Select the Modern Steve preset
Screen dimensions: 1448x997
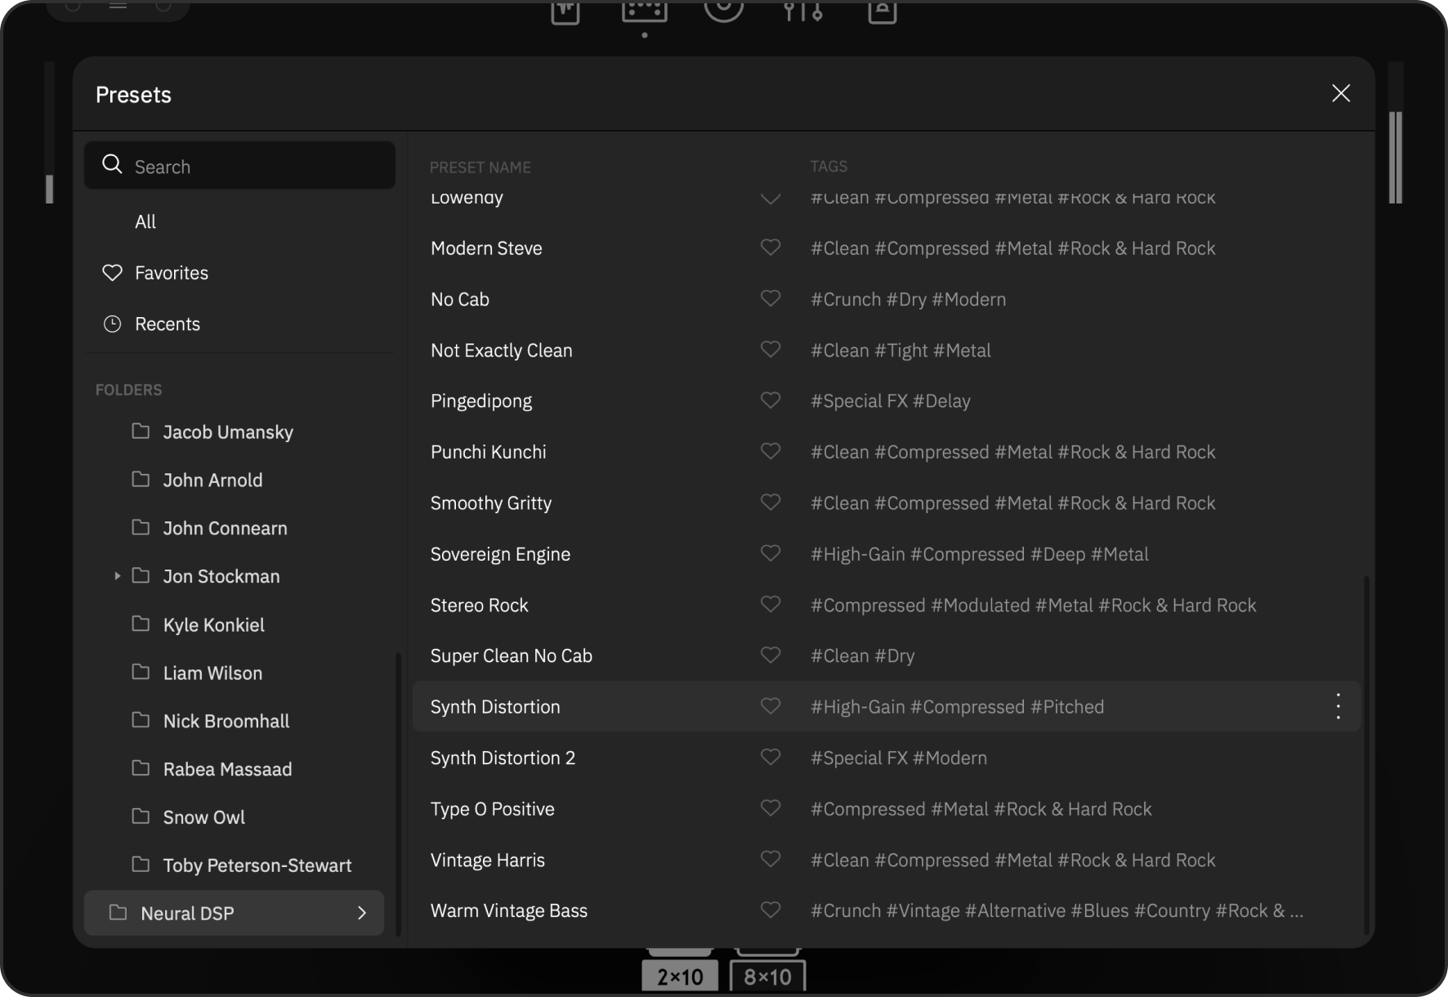coord(486,248)
